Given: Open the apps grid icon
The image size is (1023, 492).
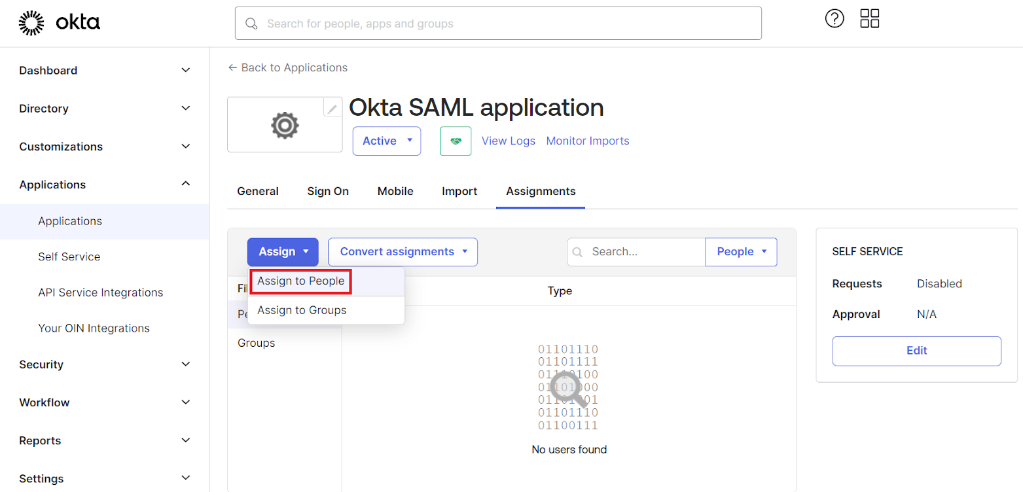Looking at the screenshot, I should pos(870,19).
